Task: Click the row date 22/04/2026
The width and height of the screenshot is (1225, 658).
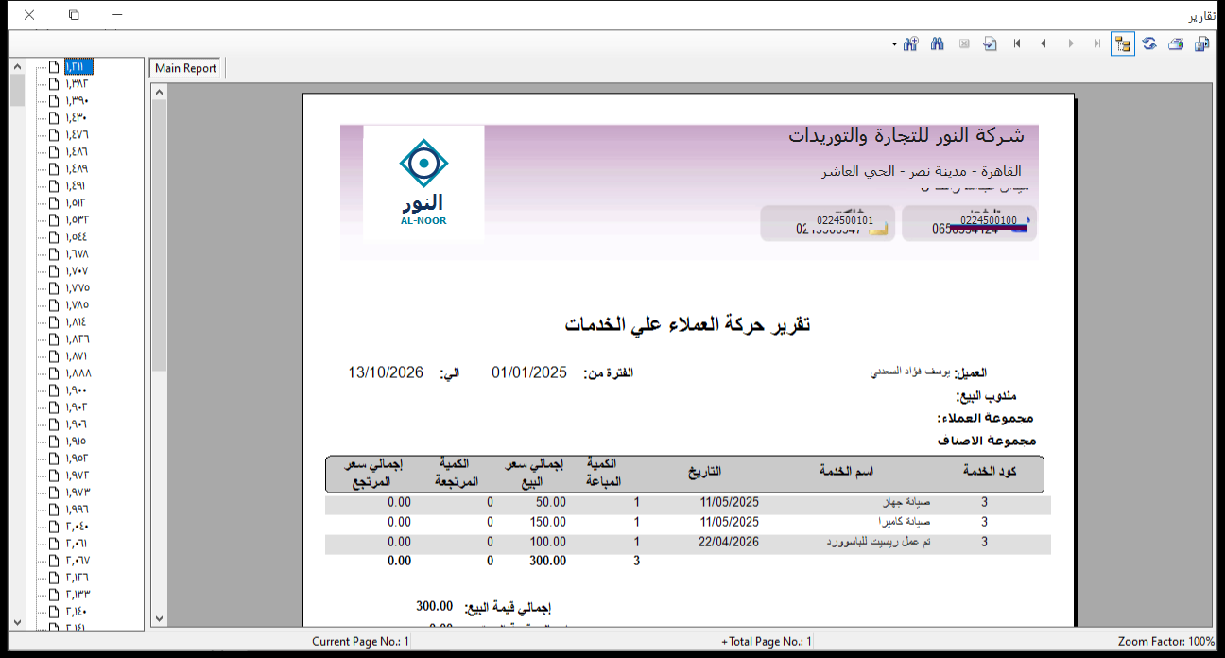Action: tap(731, 542)
